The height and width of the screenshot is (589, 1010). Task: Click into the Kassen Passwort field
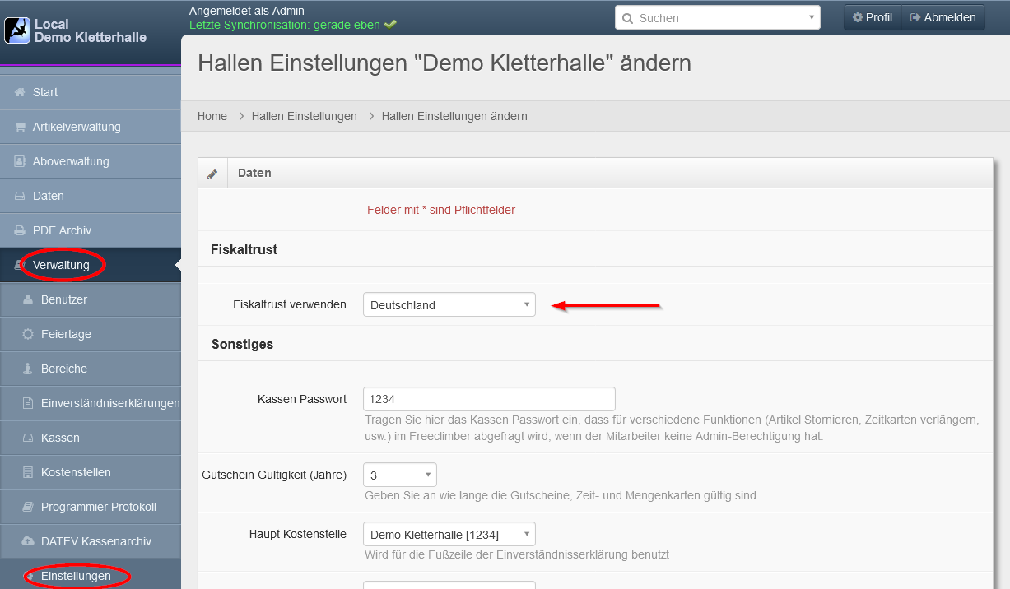click(489, 399)
